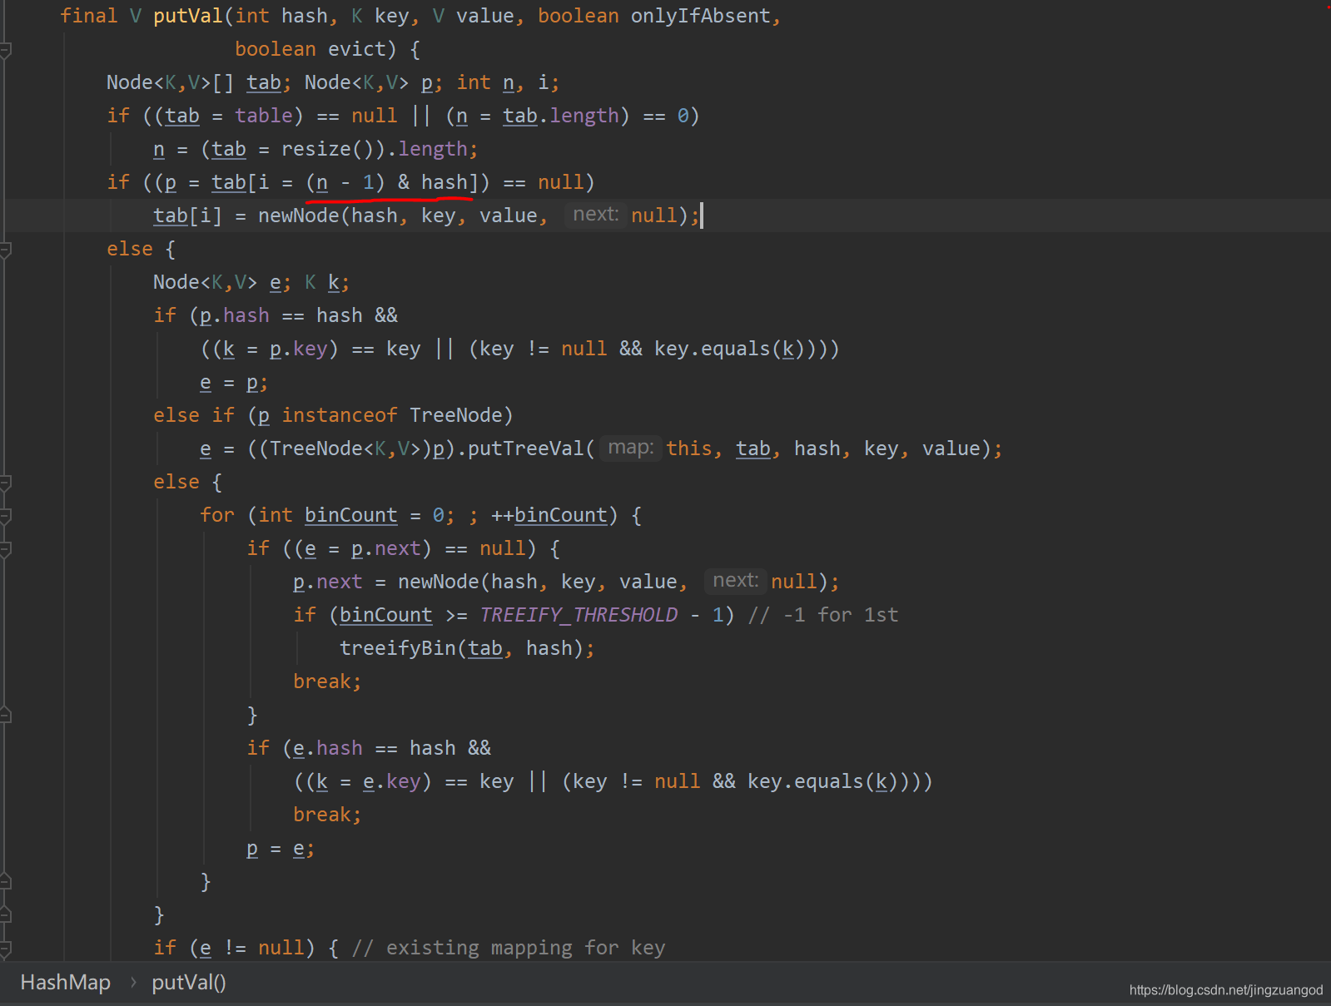Image resolution: width=1331 pixels, height=1006 pixels.
Task: Click 'p.hash' in the 'if (p.hash == hash' condition
Action: pos(235,315)
